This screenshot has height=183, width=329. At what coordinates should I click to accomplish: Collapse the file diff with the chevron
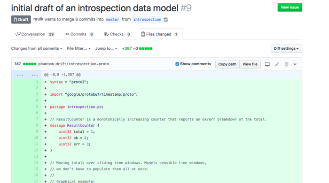(x=295, y=64)
